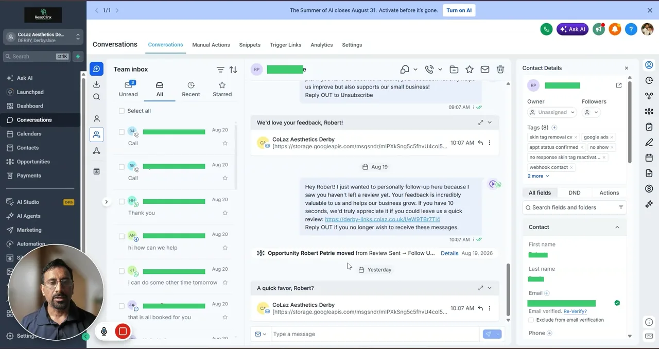Image resolution: width=659 pixels, height=349 pixels.
Task: Expand the 'We'd love your feedback' email
Action: 480,123
